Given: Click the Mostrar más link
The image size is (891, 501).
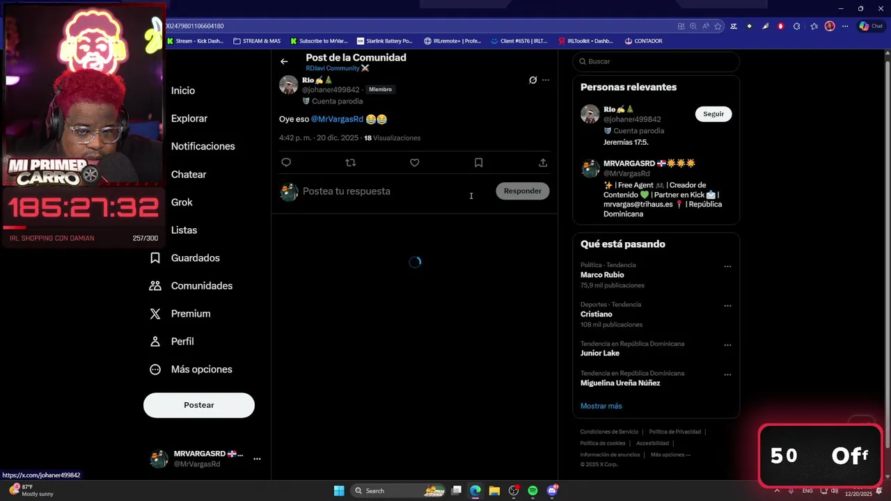Looking at the screenshot, I should coord(601,406).
